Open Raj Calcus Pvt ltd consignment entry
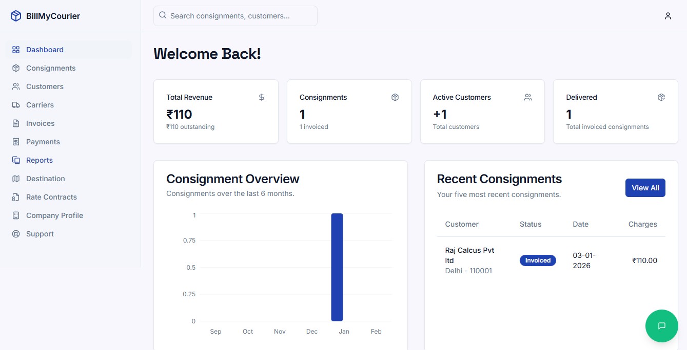687x350 pixels. 469,260
